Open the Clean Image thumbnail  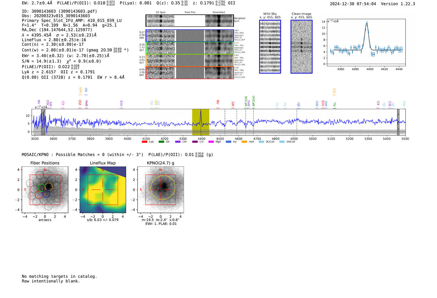tap(302, 47)
